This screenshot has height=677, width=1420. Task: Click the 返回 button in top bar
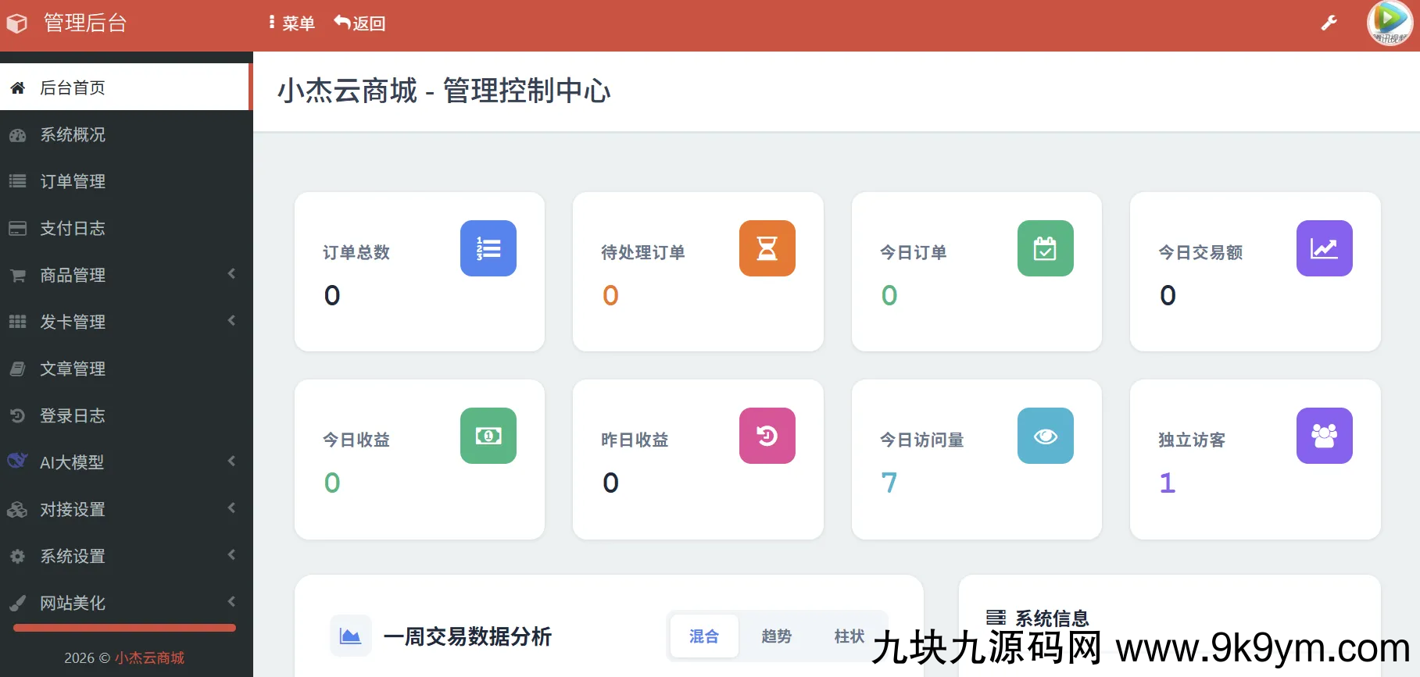[360, 23]
